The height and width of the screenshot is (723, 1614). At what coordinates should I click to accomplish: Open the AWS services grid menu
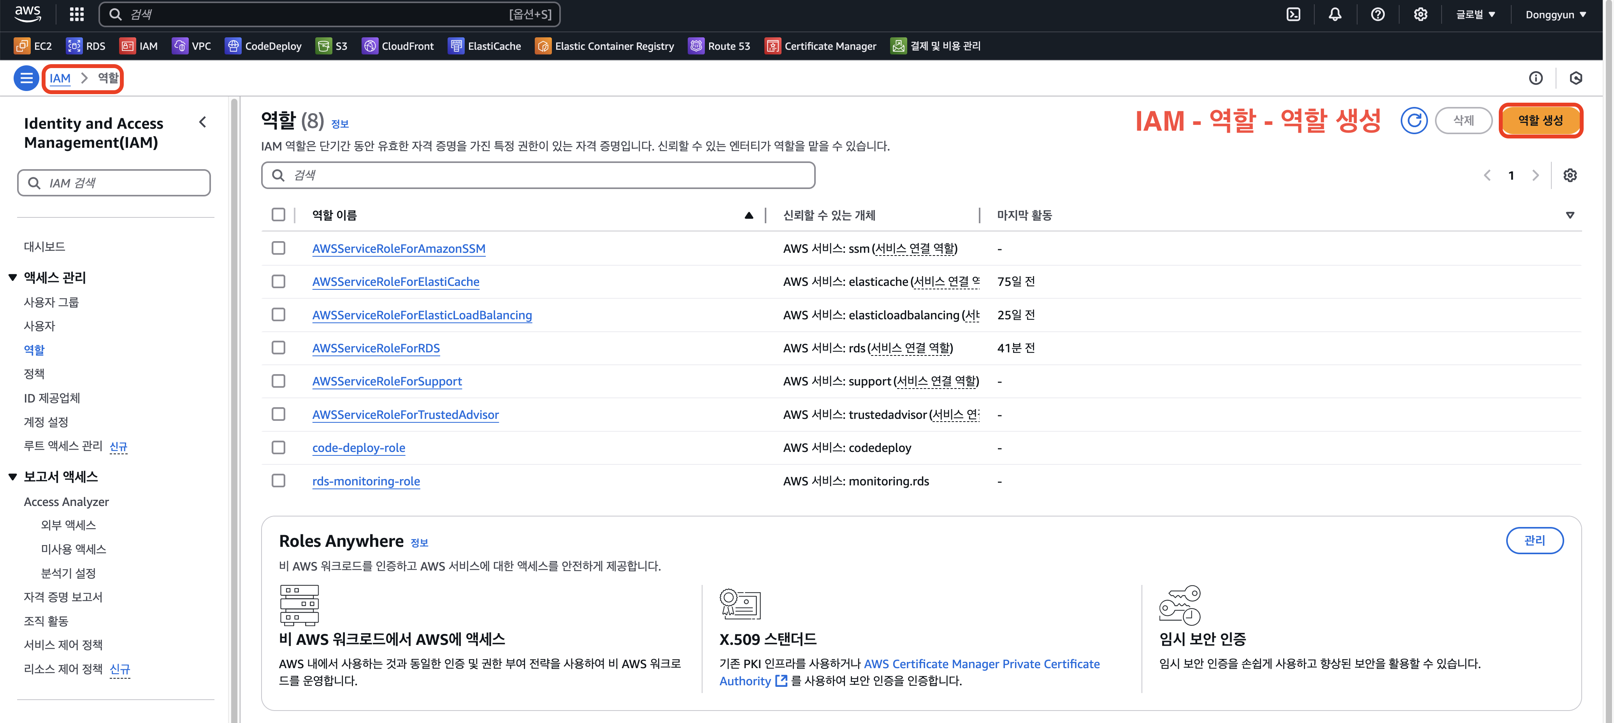click(76, 14)
